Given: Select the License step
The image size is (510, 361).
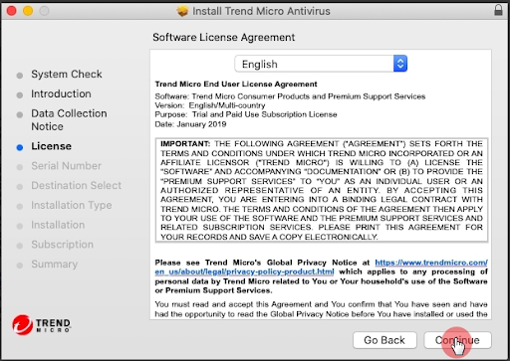Looking at the screenshot, I should tap(51, 146).
